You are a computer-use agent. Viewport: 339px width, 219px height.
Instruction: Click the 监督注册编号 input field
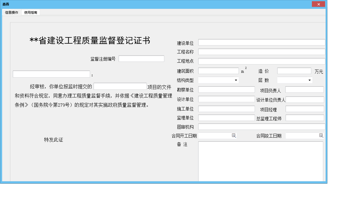point(141,58)
